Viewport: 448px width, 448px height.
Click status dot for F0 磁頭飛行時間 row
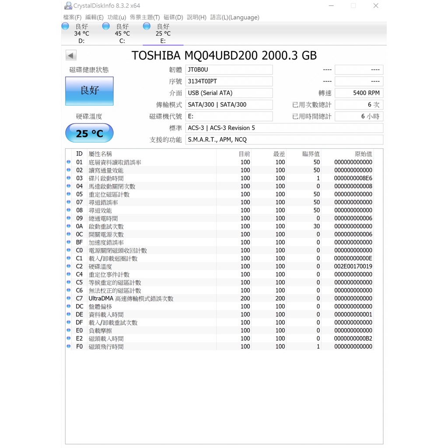click(69, 346)
